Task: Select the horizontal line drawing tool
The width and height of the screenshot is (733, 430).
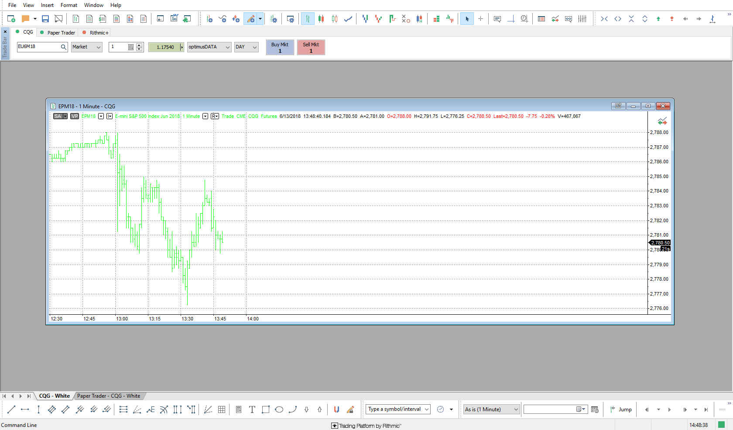Action: (25, 409)
